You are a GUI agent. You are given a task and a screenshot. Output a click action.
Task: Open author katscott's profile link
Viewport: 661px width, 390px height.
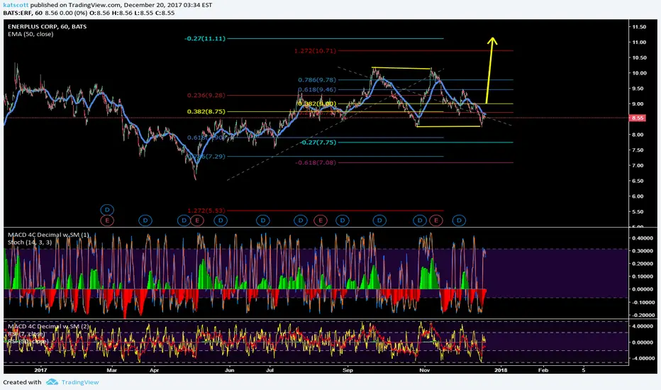16,5
